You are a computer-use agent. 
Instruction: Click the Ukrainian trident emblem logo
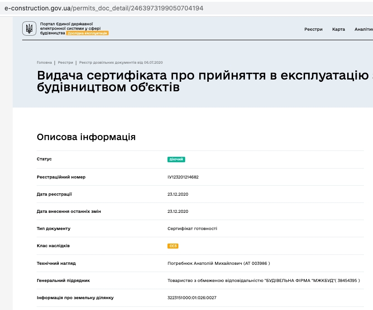(29, 28)
